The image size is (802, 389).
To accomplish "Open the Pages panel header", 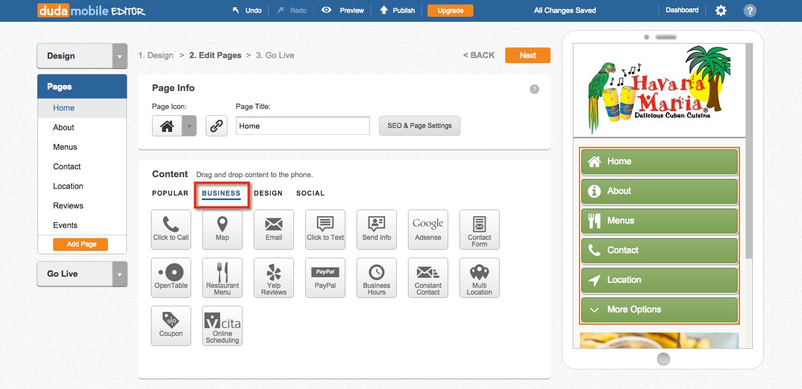I will click(82, 87).
